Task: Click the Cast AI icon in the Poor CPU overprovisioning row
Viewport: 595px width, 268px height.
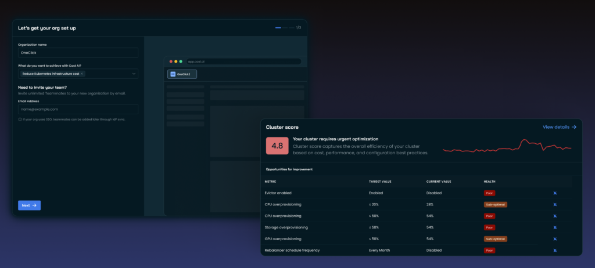Action: (x=555, y=216)
